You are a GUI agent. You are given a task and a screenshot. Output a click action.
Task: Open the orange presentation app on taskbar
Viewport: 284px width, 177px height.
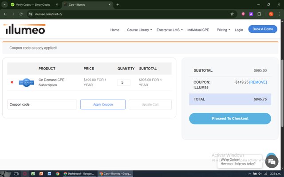(x=41, y=174)
